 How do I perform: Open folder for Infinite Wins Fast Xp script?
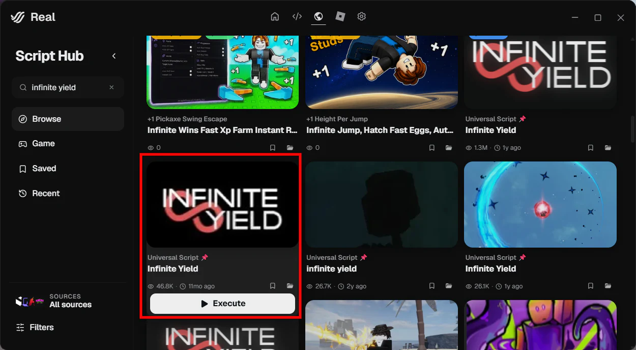click(x=290, y=148)
